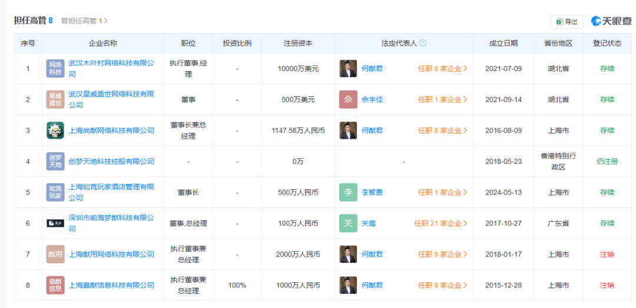Click the 仍注册 status cell

[x=607, y=162]
